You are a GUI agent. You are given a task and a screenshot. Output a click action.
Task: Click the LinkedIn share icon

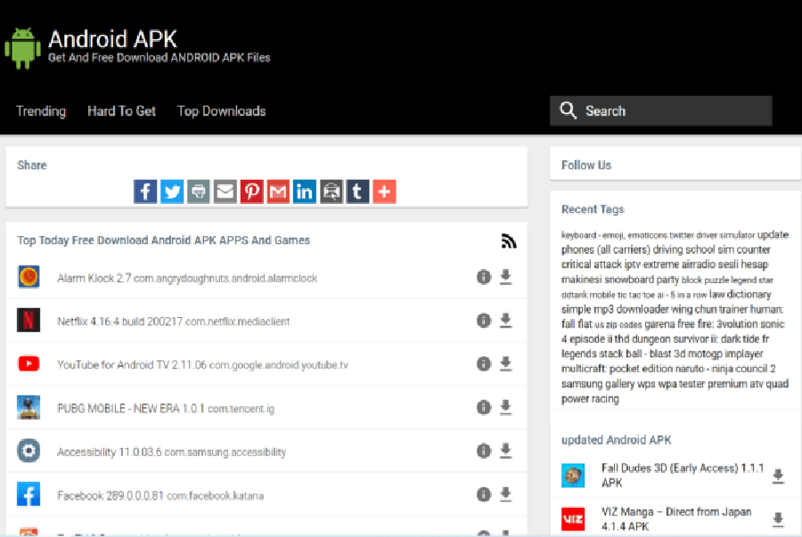[305, 191]
